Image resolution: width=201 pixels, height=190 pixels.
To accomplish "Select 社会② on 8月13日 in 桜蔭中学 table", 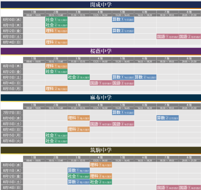I will point(79,77).
